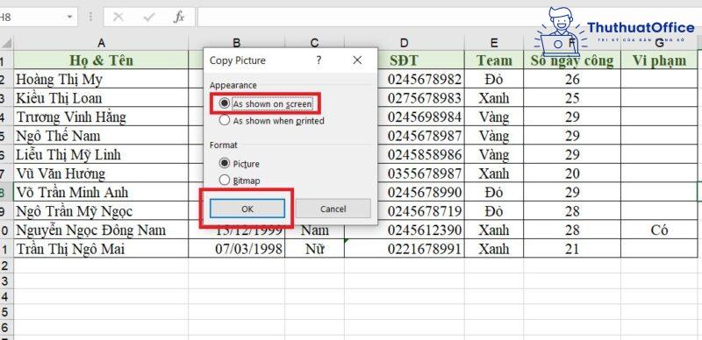702x340 pixels.
Task: Select work days cell with value 25
Action: pyautogui.click(x=572, y=98)
